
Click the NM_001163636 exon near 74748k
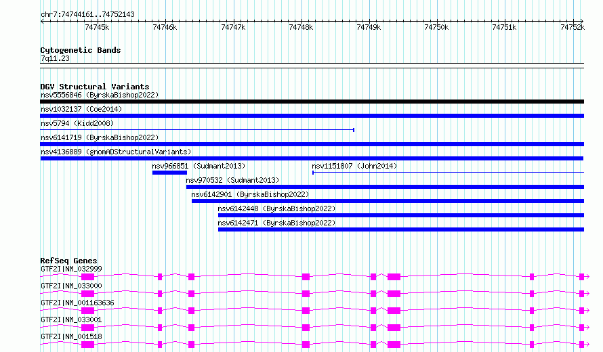306,311
